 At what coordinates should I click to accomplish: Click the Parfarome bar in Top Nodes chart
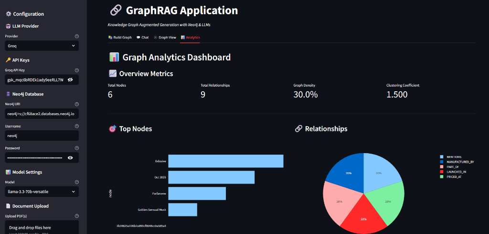[x=197, y=193]
